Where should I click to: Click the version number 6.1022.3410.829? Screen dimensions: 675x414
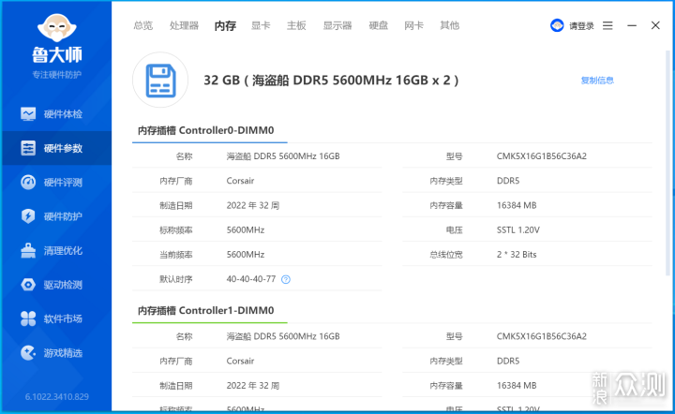coord(57,396)
